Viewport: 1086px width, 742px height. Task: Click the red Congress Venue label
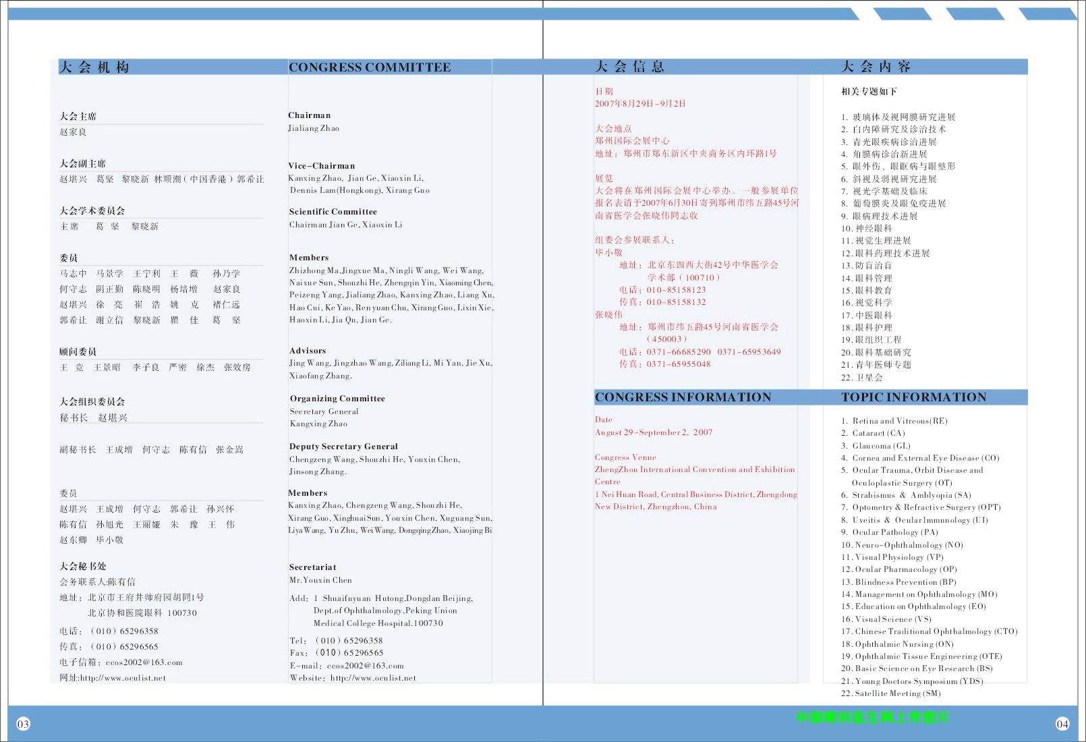(625, 457)
